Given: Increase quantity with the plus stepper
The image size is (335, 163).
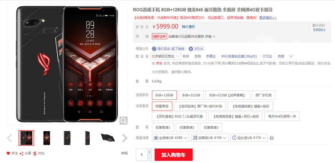Looking at the screenshot, I should click(150, 152).
